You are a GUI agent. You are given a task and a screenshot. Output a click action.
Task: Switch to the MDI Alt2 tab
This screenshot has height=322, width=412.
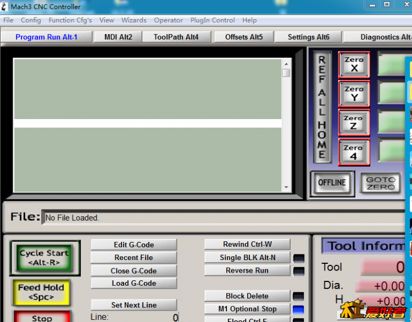[x=118, y=37]
